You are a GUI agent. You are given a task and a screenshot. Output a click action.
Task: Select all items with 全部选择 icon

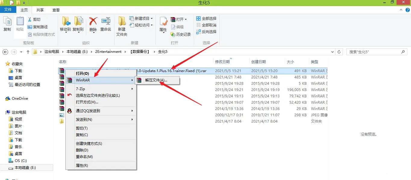tap(198, 18)
